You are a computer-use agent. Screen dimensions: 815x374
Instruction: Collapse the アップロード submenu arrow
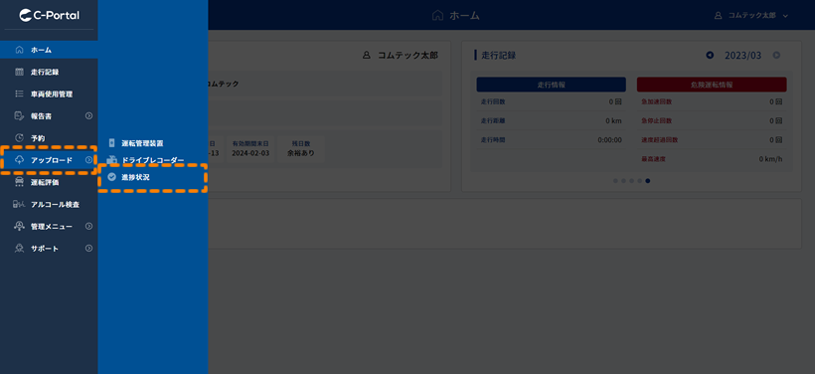(88, 160)
